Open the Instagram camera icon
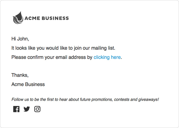179x128 pixels. coord(37,109)
